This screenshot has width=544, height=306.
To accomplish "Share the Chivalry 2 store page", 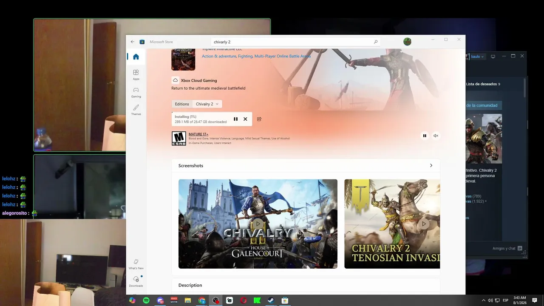I will (x=259, y=119).
